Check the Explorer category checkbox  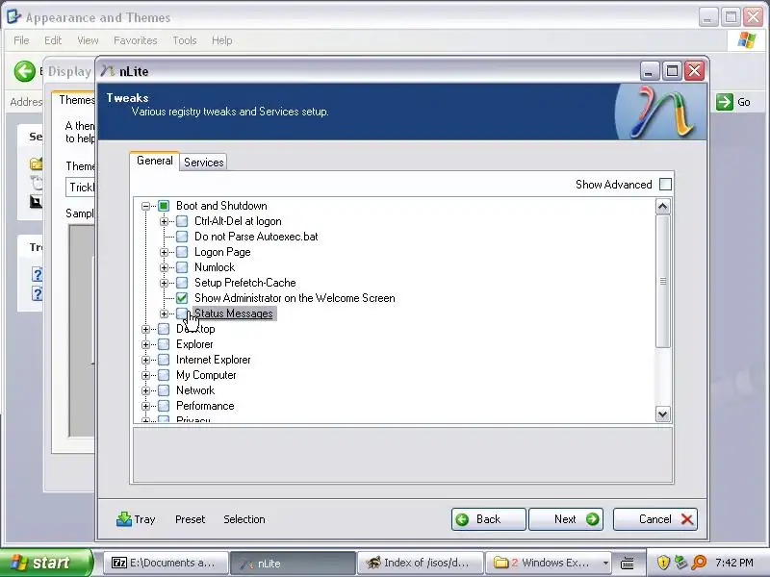pyautogui.click(x=164, y=344)
